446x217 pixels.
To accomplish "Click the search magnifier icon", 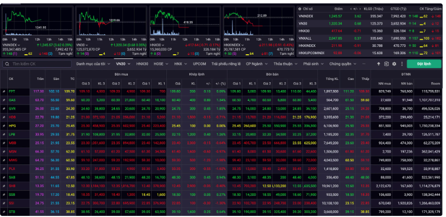I will point(7,64).
